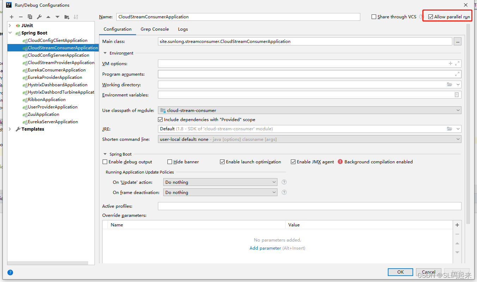Check the Hide banner checkbox
Image resolution: width=477 pixels, height=282 pixels.
tap(170, 162)
